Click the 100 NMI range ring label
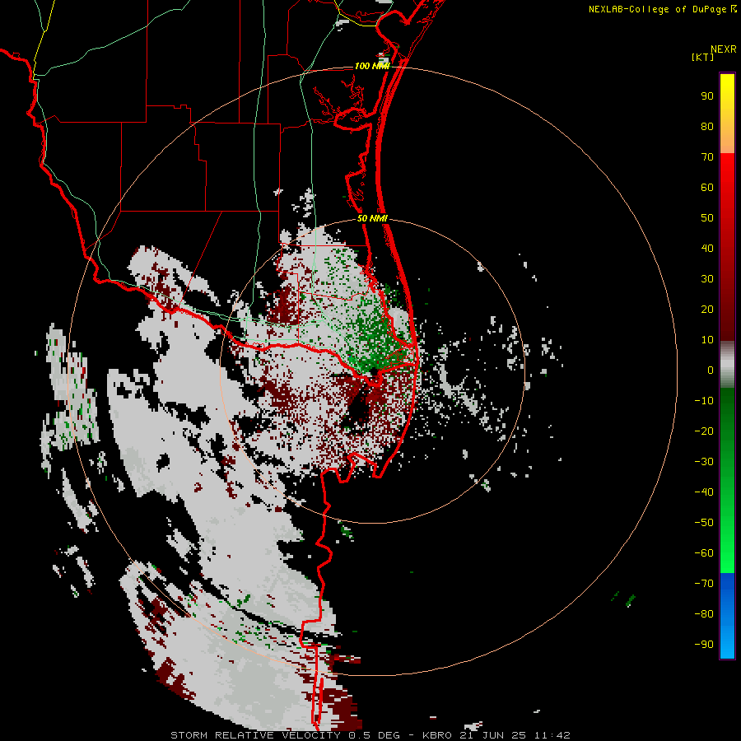741x741 pixels. pyautogui.click(x=372, y=66)
